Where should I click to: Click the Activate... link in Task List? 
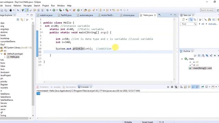[213, 24]
